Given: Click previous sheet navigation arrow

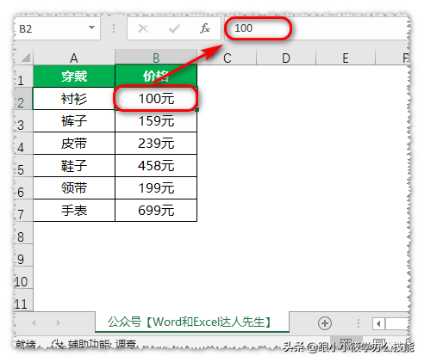Looking at the screenshot, I should (34, 322).
